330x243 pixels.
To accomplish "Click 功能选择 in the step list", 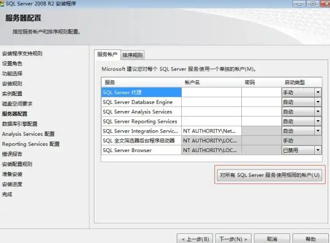I will point(12,74).
